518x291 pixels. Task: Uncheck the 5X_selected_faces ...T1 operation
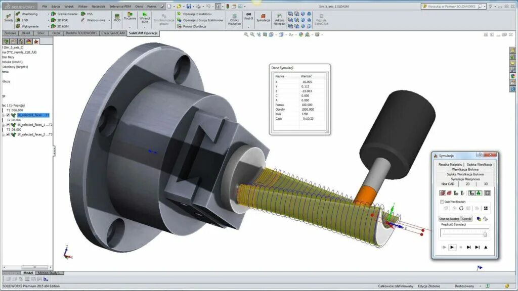8,115
